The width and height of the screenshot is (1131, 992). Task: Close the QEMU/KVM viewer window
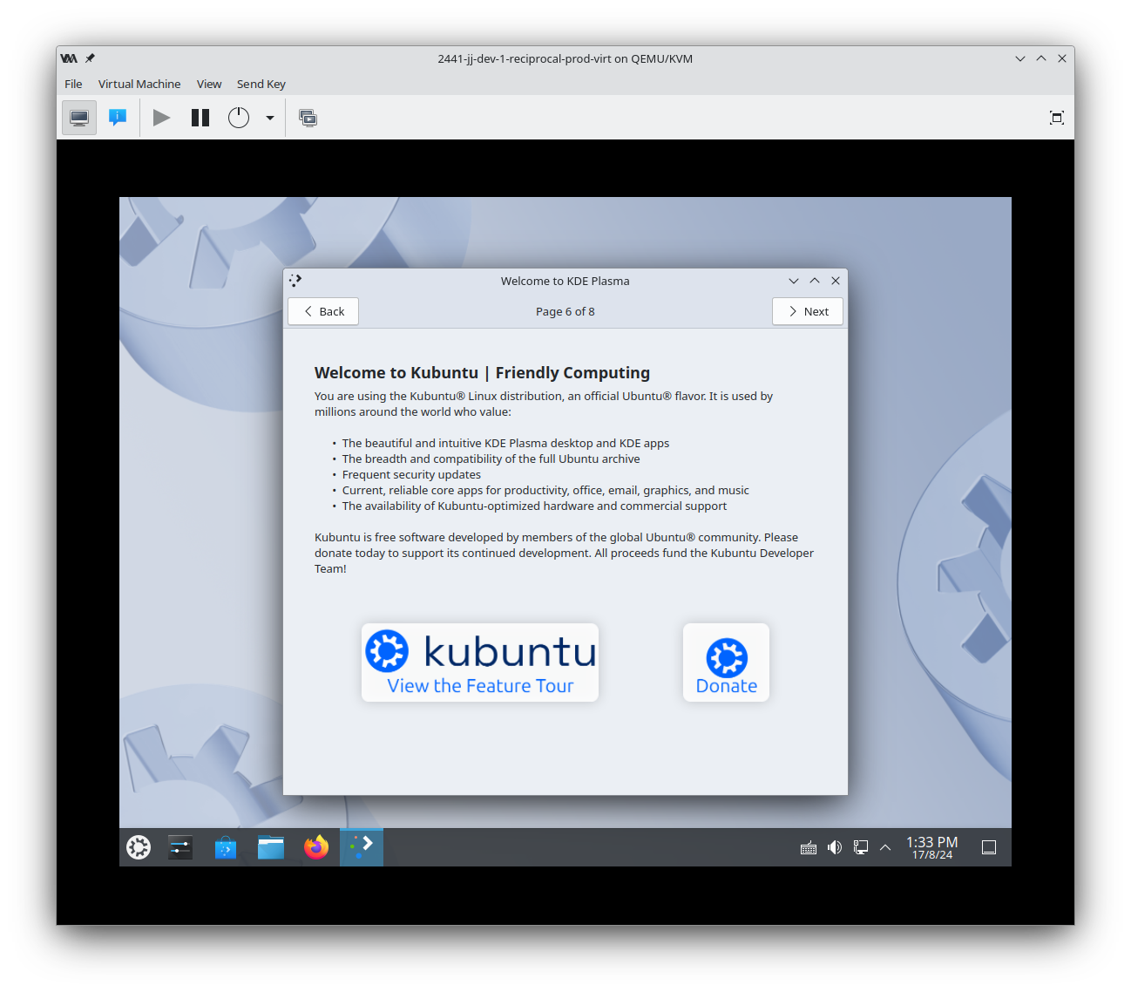point(1062,58)
